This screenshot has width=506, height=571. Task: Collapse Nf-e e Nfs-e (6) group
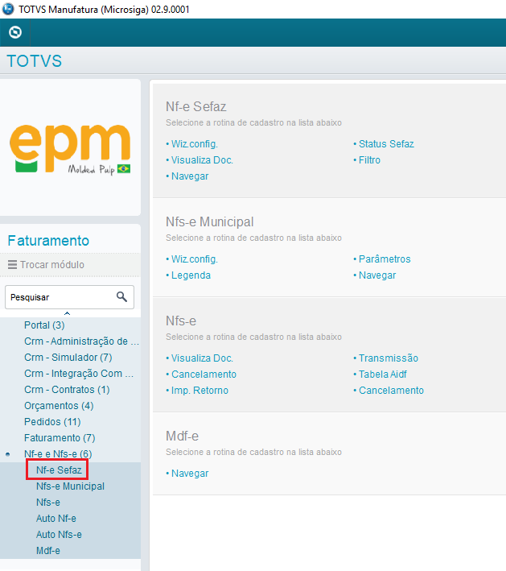58,453
